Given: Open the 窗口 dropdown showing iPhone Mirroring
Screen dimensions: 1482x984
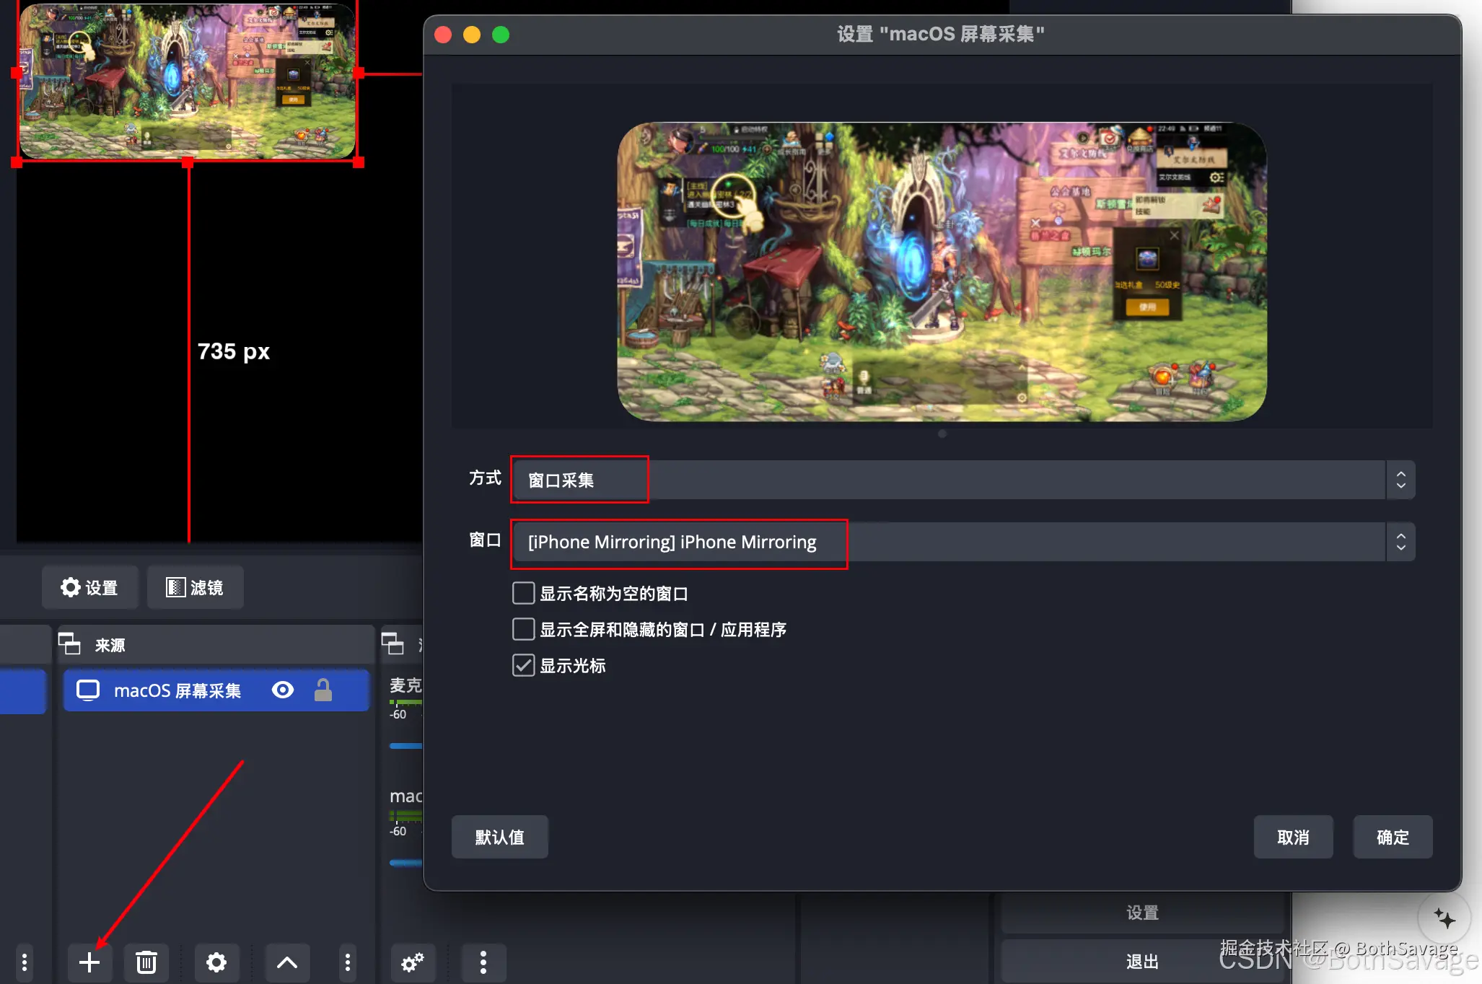Looking at the screenshot, I should (678, 542).
